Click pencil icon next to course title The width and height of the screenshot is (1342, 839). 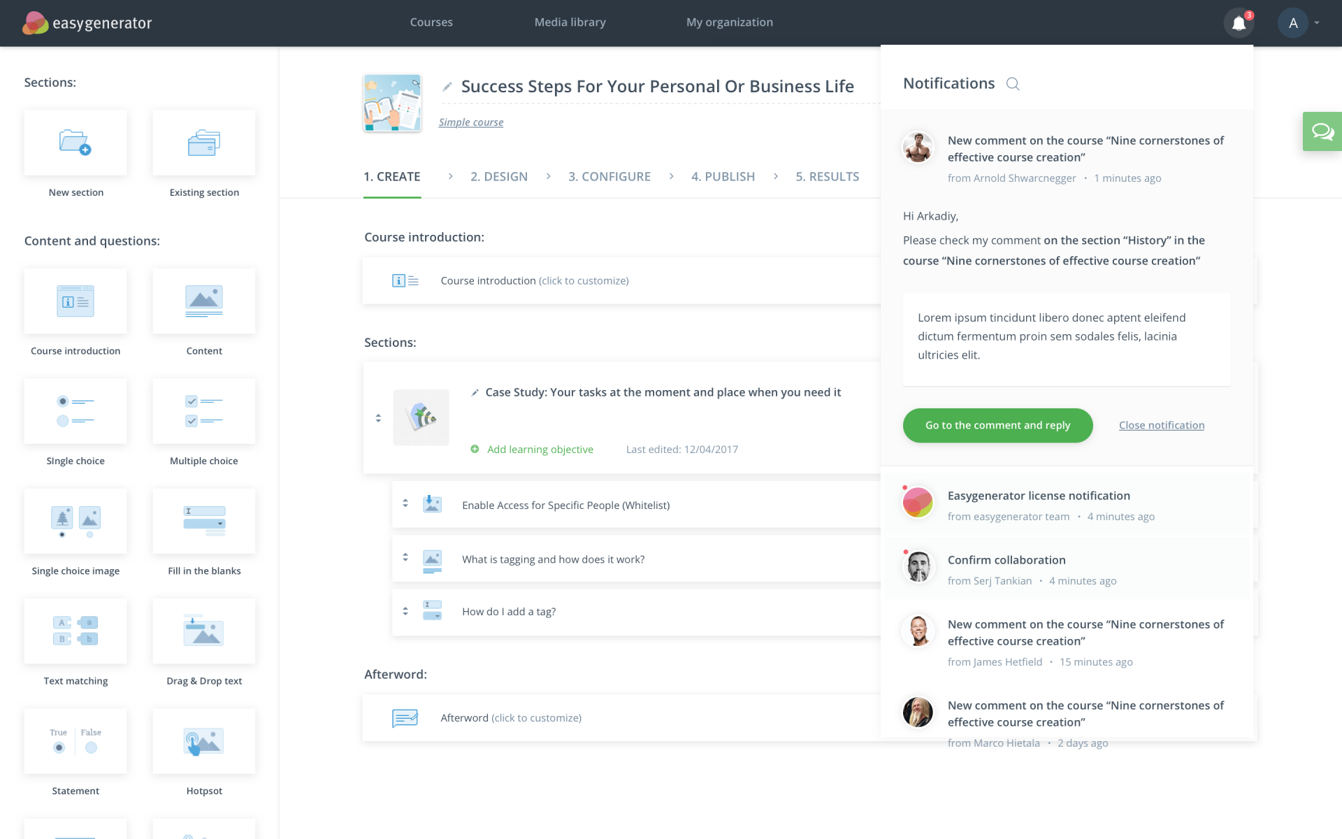447,87
